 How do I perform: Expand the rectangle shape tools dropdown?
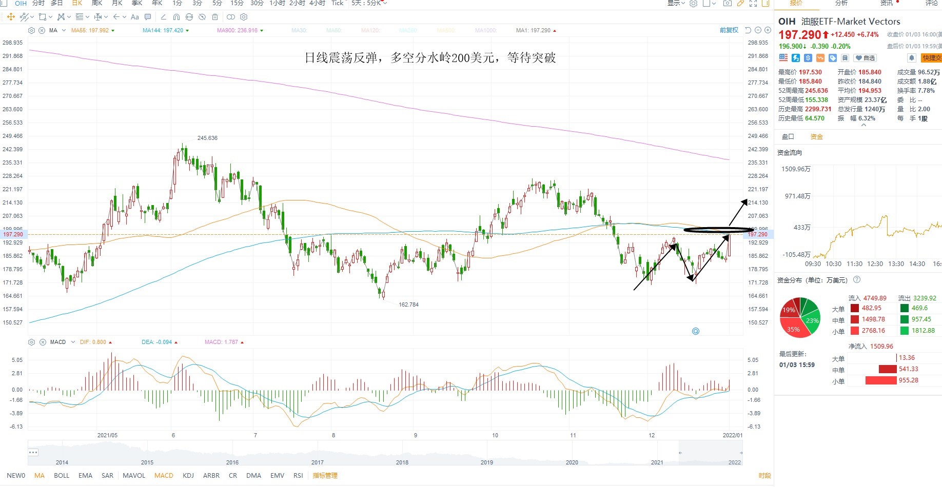tap(50, 17)
